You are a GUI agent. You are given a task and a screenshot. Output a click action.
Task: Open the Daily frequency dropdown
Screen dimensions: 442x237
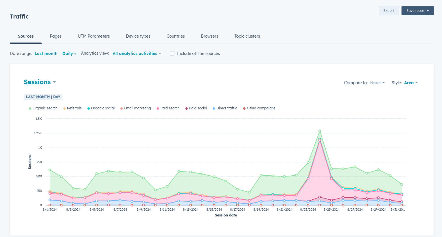tap(69, 54)
